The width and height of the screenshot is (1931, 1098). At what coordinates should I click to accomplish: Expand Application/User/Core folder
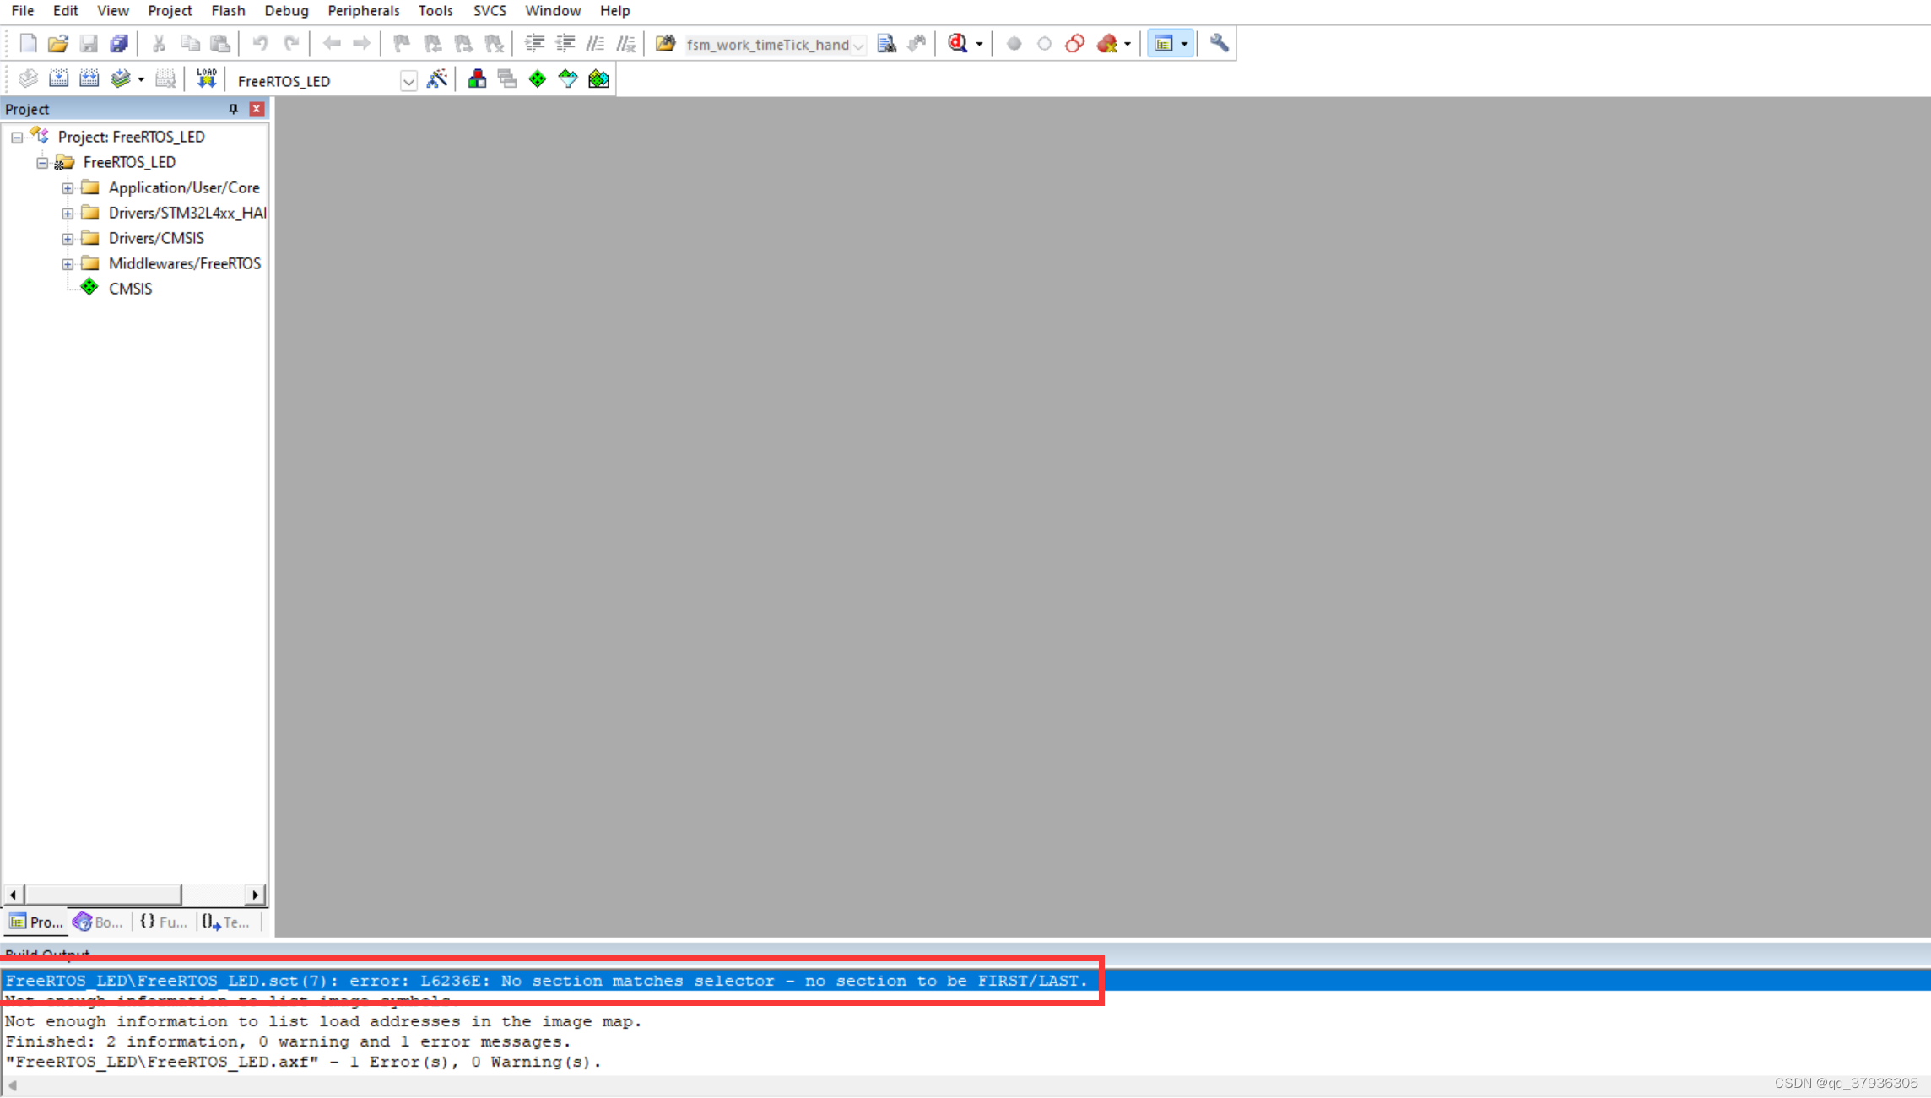68,187
